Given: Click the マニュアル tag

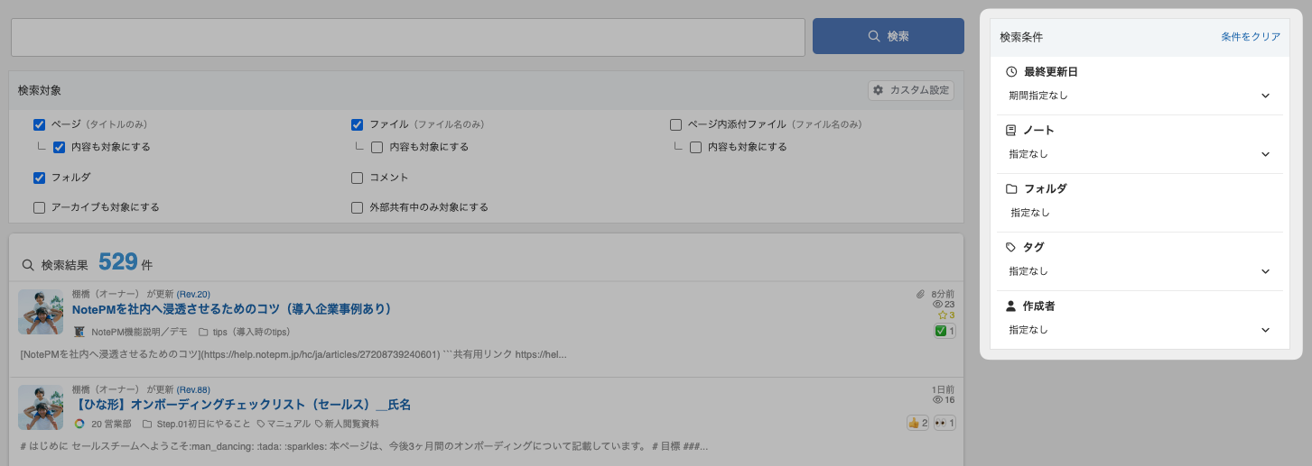Looking at the screenshot, I should coord(287,424).
